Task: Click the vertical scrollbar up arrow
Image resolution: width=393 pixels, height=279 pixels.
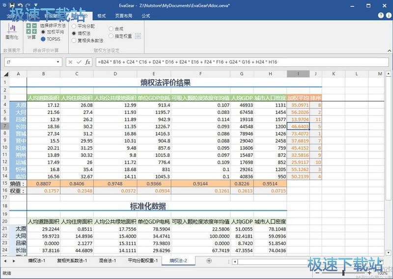Action: click(388, 74)
